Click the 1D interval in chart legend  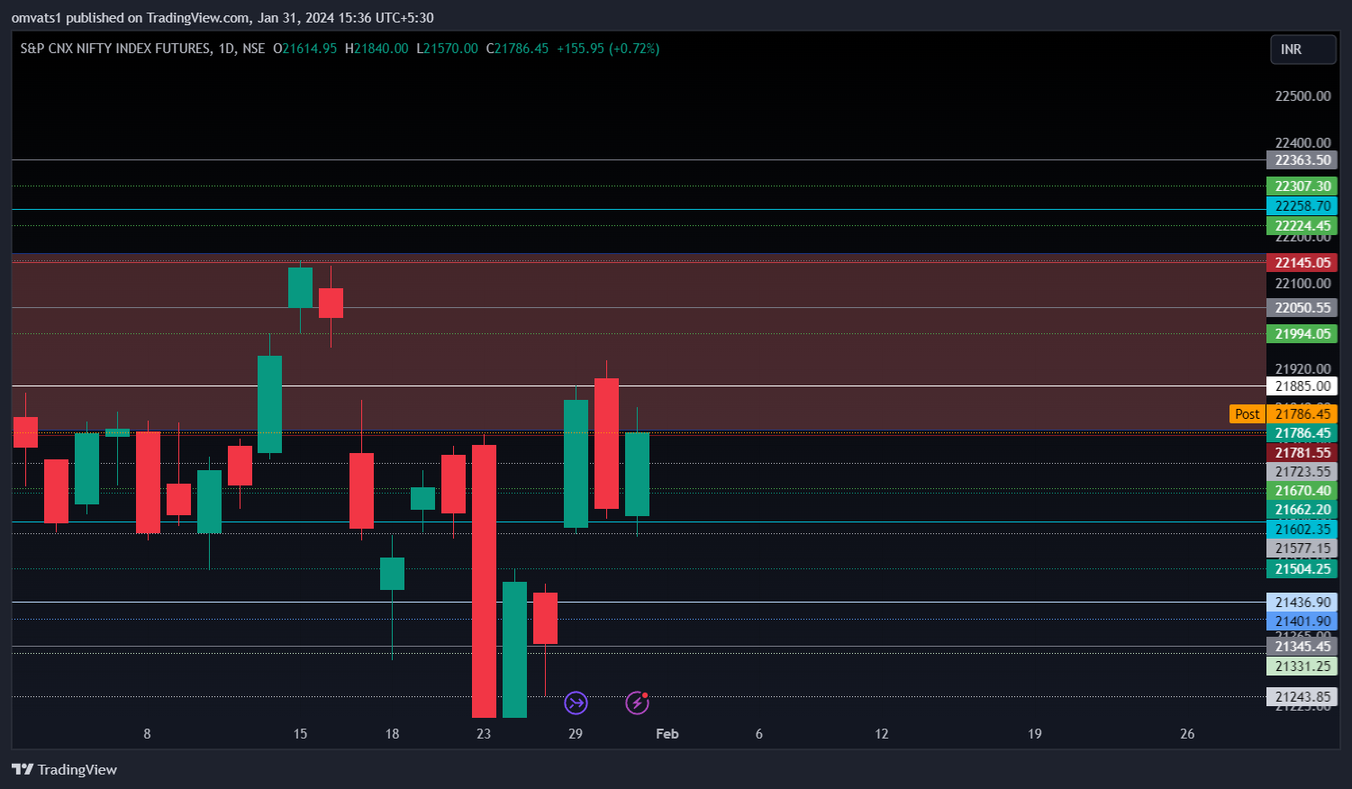(x=227, y=49)
